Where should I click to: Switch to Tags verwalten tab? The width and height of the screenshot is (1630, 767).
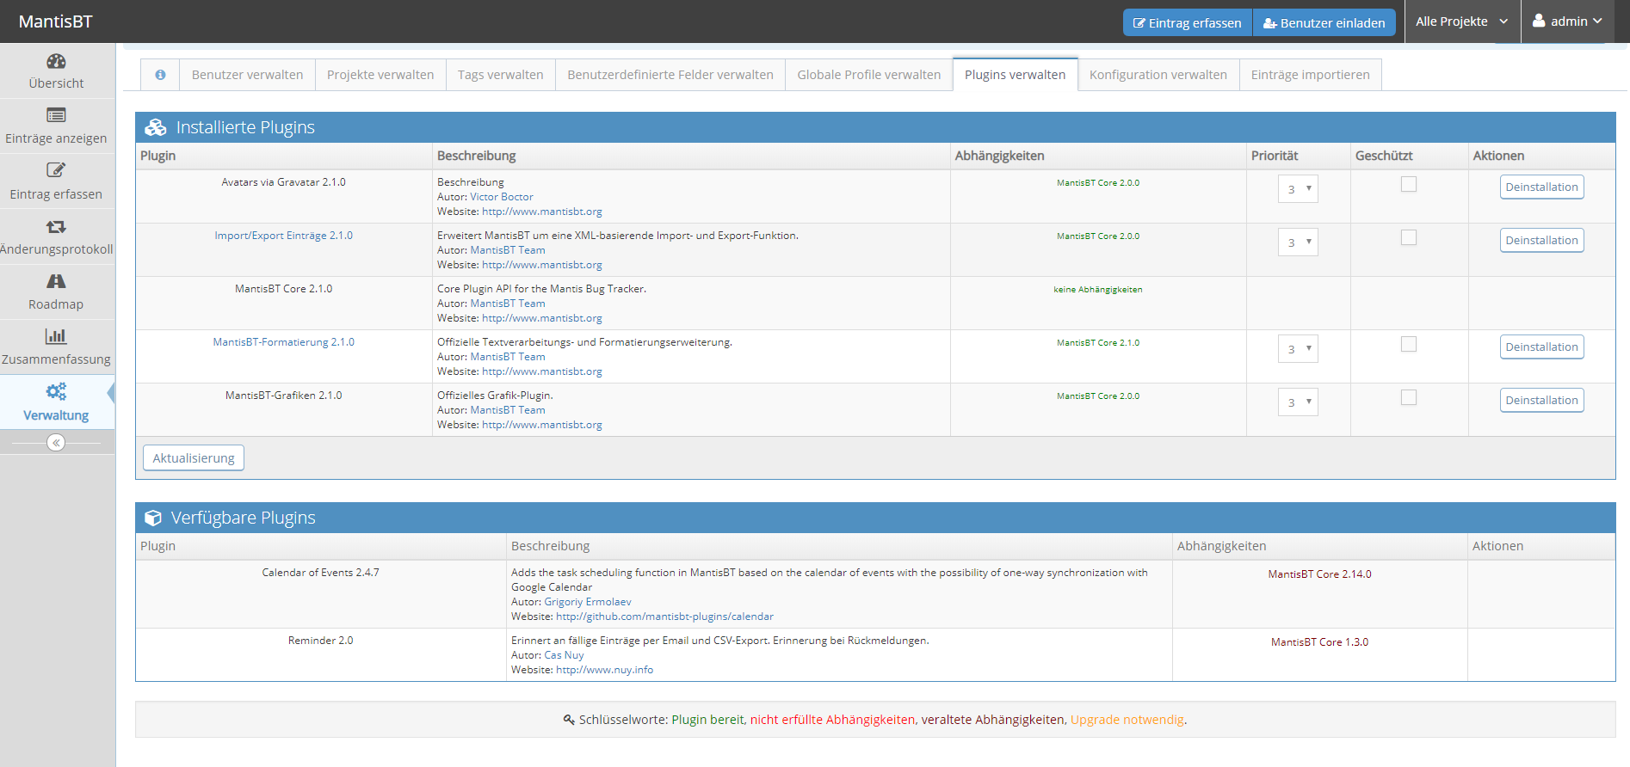(x=500, y=75)
